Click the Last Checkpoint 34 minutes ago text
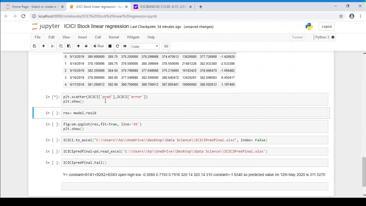 click(x=156, y=27)
